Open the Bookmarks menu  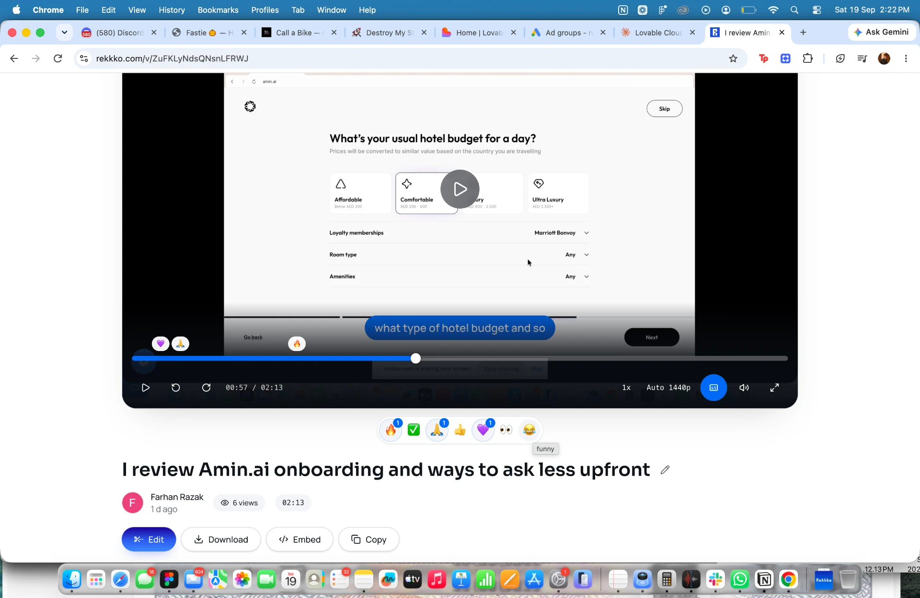click(218, 10)
